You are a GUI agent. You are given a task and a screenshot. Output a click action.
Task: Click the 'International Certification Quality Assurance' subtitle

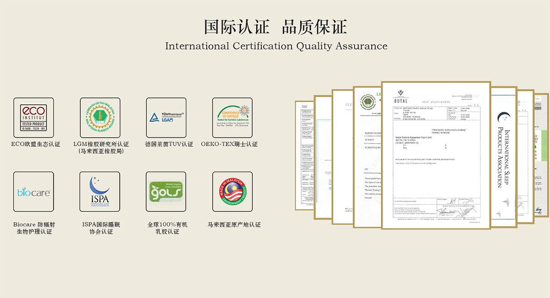pyautogui.click(x=276, y=46)
